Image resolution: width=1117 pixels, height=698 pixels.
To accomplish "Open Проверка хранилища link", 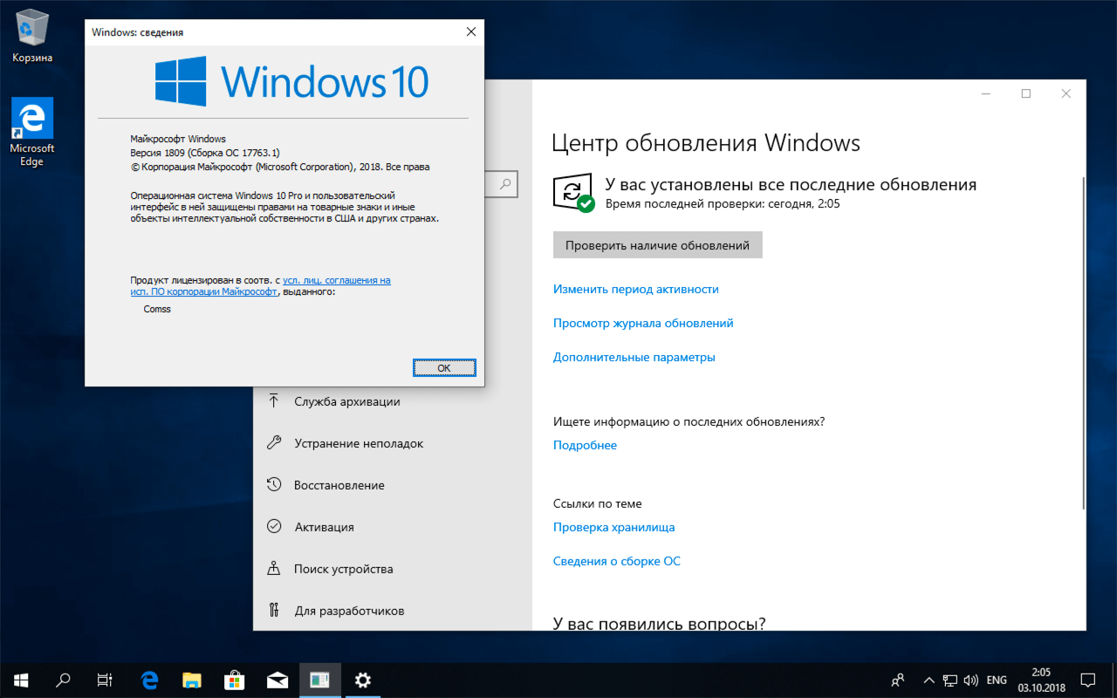I will pyautogui.click(x=613, y=527).
